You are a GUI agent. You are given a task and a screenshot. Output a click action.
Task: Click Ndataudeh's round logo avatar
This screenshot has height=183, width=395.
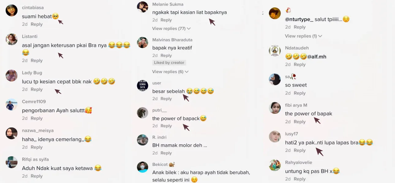275,51
